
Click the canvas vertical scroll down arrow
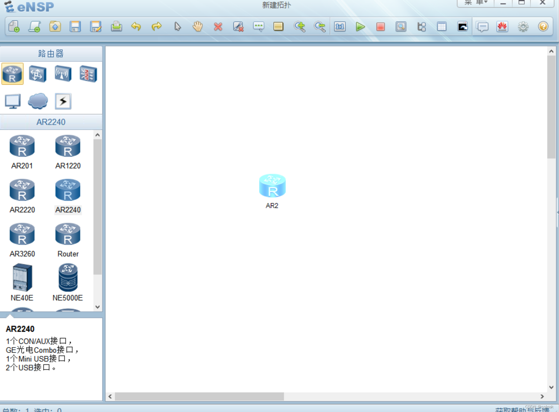pyautogui.click(x=551, y=387)
